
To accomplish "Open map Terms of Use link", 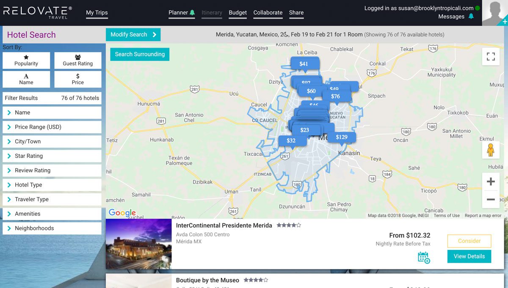I will pos(447,216).
